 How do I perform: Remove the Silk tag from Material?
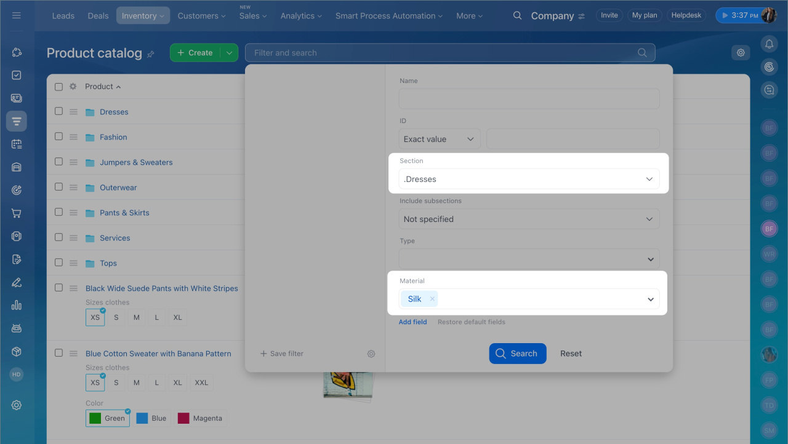pos(432,299)
